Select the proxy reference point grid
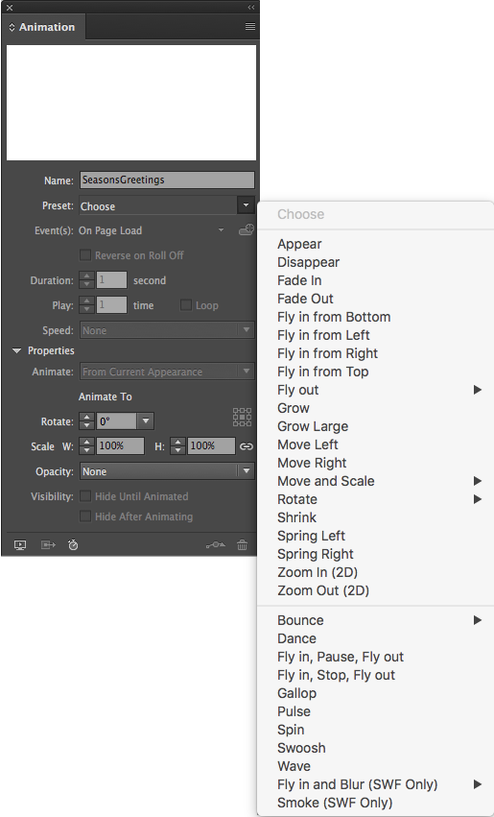The image size is (494, 817). tap(242, 417)
